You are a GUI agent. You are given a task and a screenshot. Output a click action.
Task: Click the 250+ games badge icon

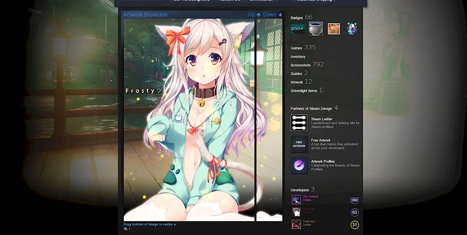click(298, 29)
